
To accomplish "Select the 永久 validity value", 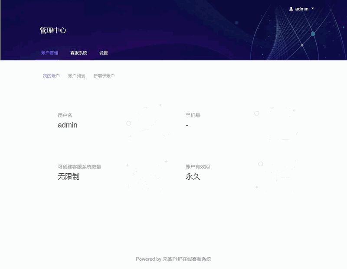I will (193, 177).
